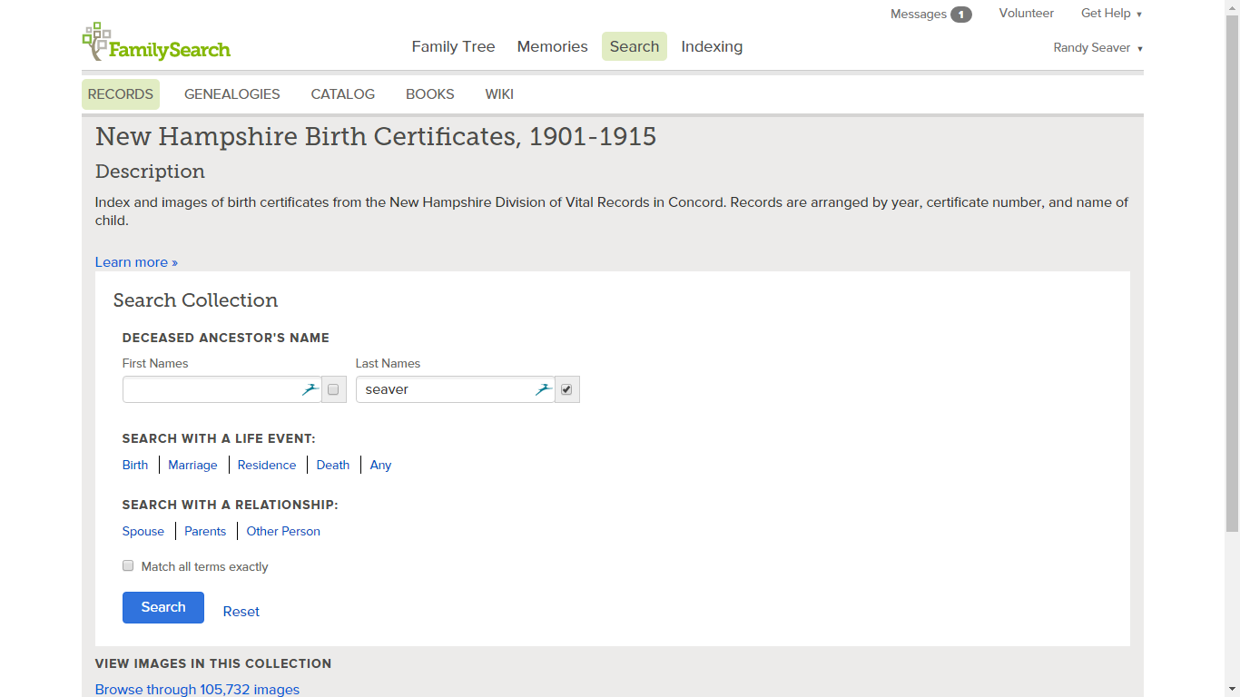The height and width of the screenshot is (697, 1240).
Task: Switch to the Genealogies tab
Action: 232,94
